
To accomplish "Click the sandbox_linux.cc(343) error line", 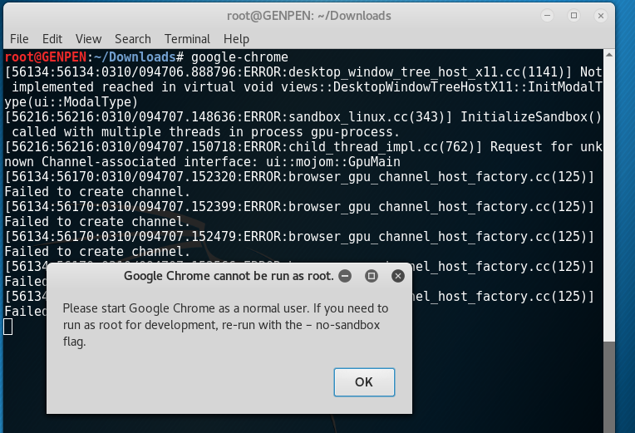I will click(303, 125).
